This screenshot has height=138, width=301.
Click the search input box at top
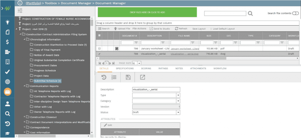tap(225, 14)
